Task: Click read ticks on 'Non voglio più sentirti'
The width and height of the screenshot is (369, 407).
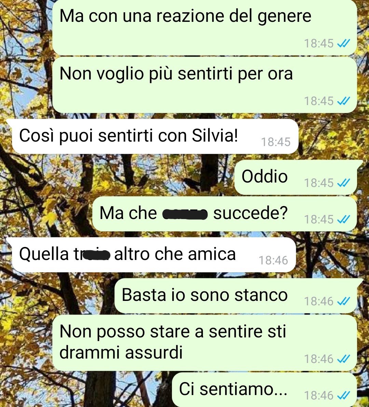Action: [x=343, y=101]
